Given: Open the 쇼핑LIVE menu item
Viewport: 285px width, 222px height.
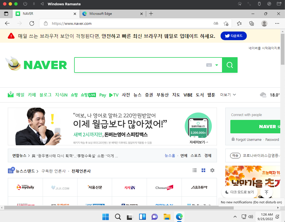Looking at the screenshot, I should (x=88, y=95).
